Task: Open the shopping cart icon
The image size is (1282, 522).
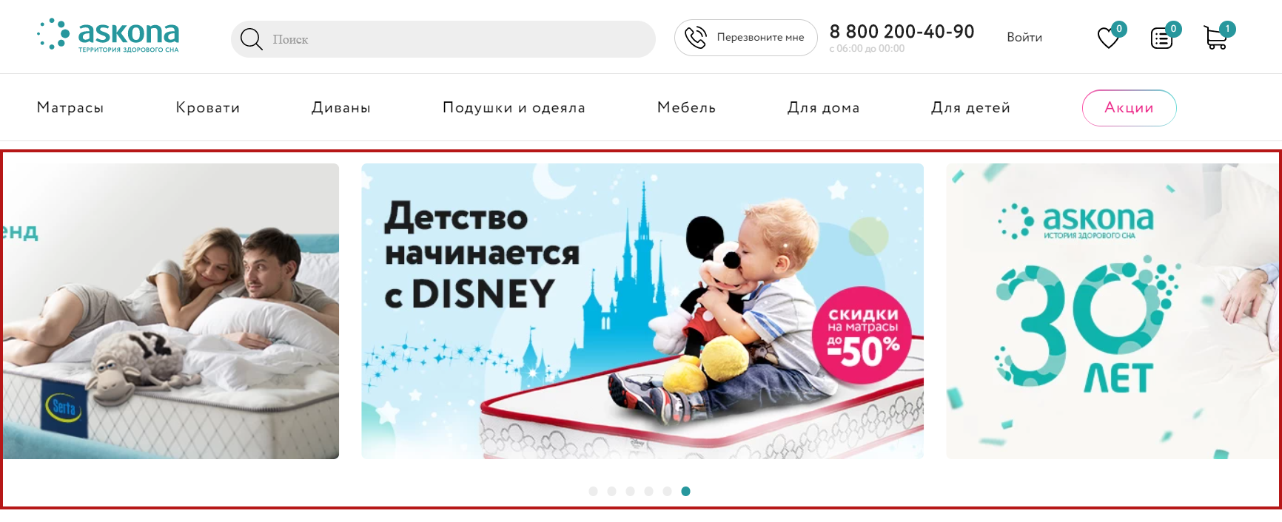Action: pos(1215,38)
